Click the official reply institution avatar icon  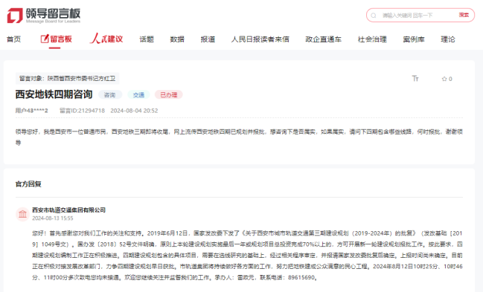[22, 214]
